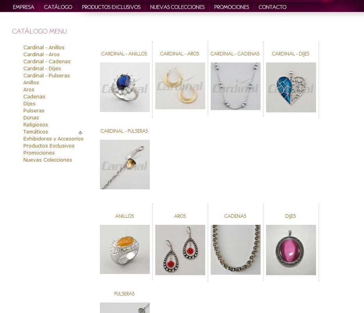This screenshot has width=364, height=313.
Task: Click the PULSERAS category heading
Action: [124, 294]
